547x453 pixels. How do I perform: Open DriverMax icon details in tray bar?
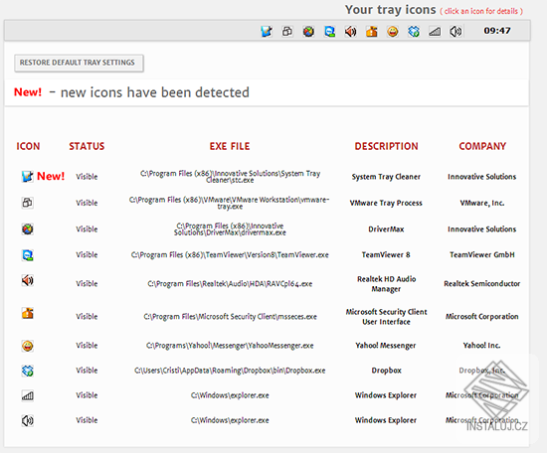(x=308, y=32)
